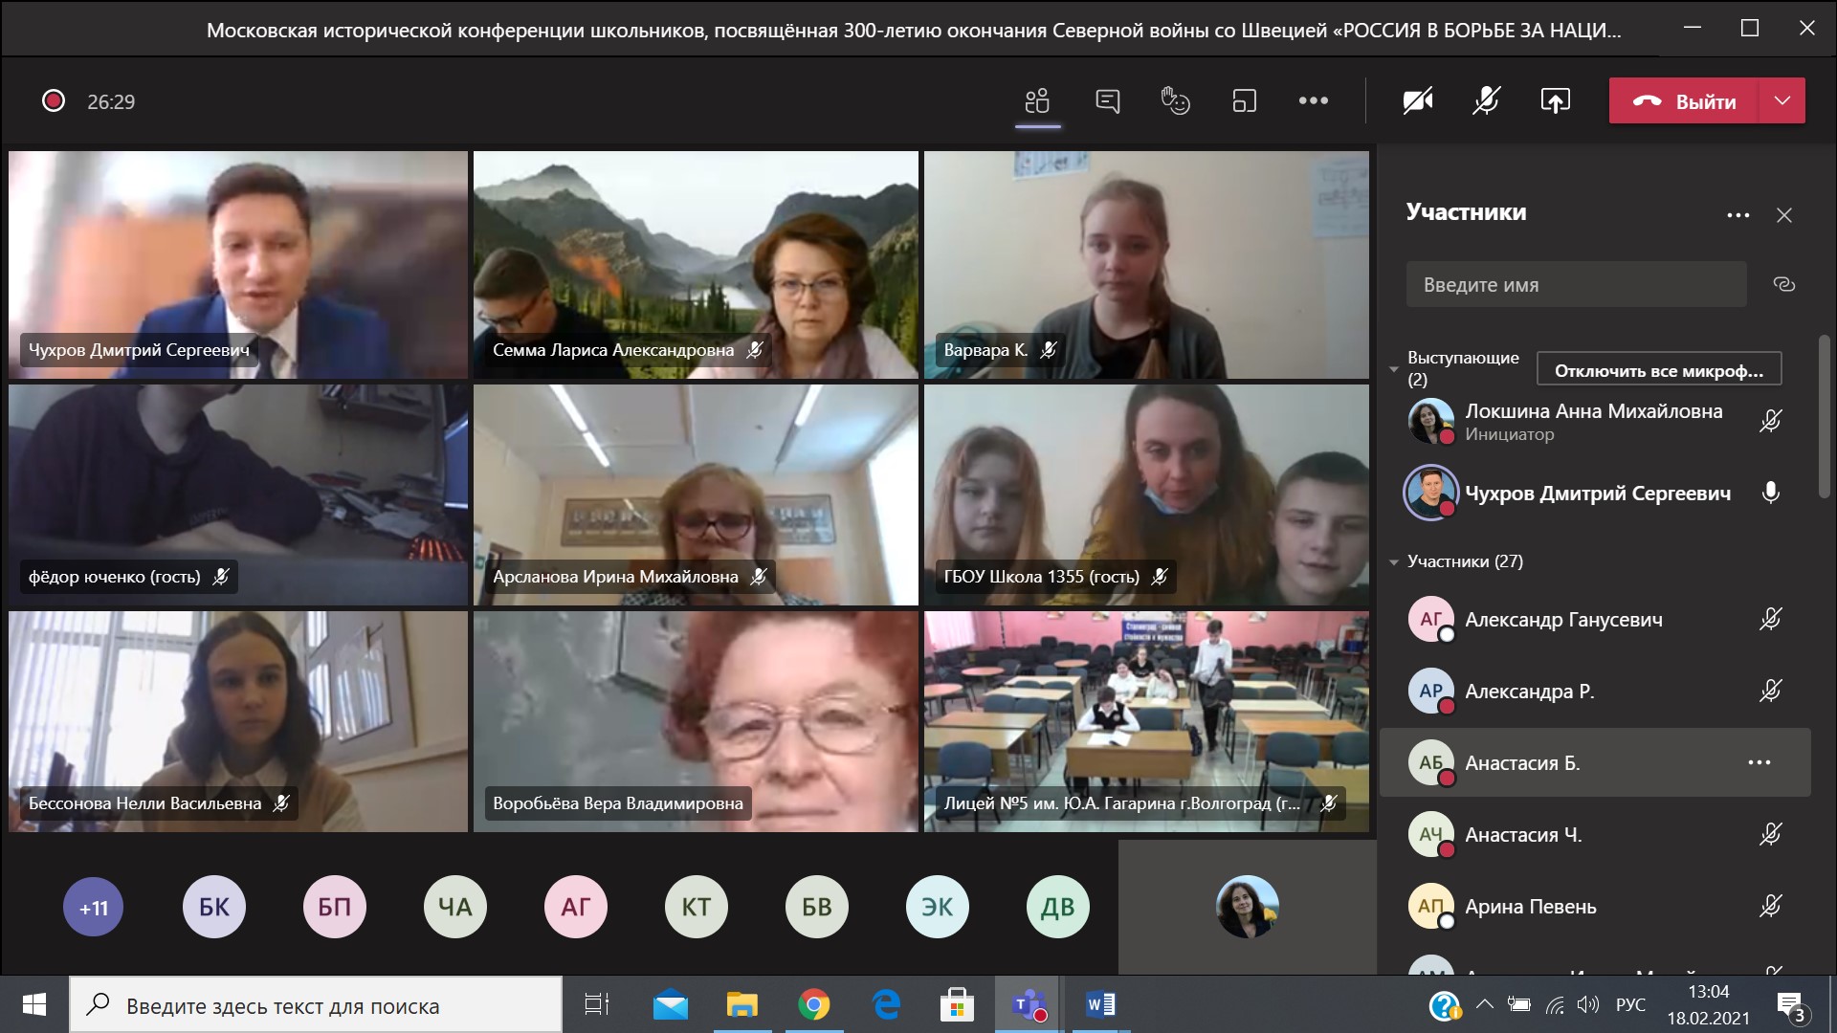Open raise hand and reactions icon
1837x1033 pixels.
click(1175, 100)
